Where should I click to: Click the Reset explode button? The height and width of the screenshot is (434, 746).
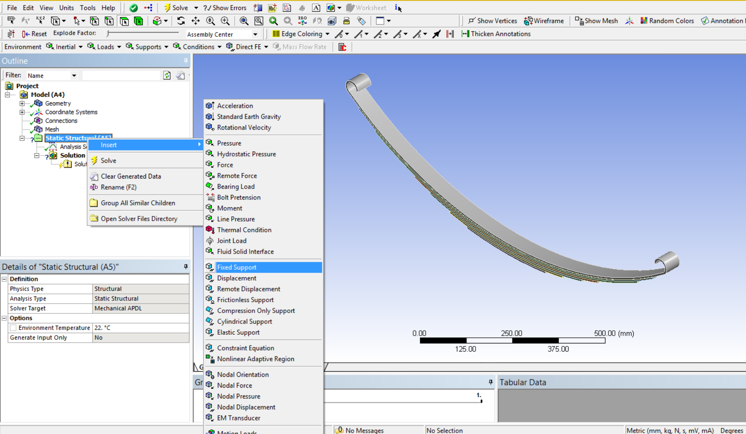point(34,34)
